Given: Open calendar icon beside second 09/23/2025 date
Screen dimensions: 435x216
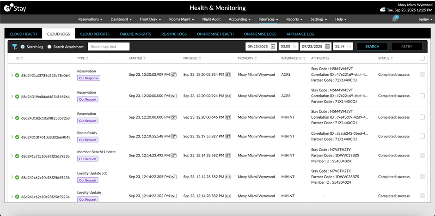Looking at the screenshot, I should tap(327, 47).
